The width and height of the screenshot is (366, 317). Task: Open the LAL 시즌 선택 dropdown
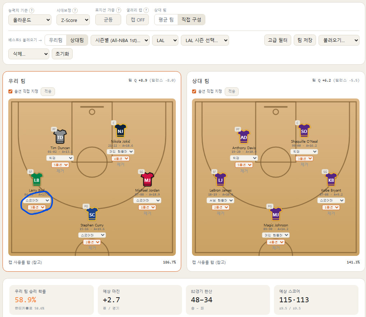pos(205,40)
